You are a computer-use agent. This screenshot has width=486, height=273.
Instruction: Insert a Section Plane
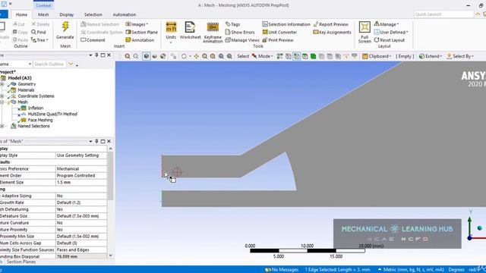pos(142,32)
